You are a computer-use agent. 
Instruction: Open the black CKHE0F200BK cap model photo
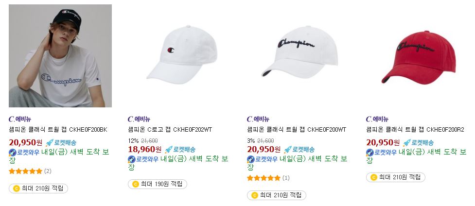pyautogui.click(x=60, y=56)
